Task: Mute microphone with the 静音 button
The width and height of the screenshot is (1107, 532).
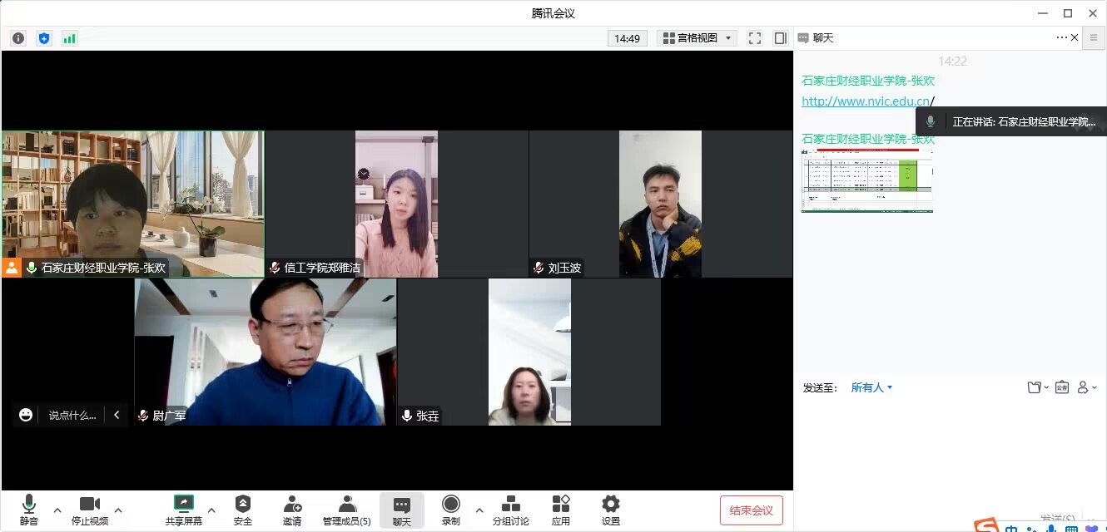Action: (29, 510)
